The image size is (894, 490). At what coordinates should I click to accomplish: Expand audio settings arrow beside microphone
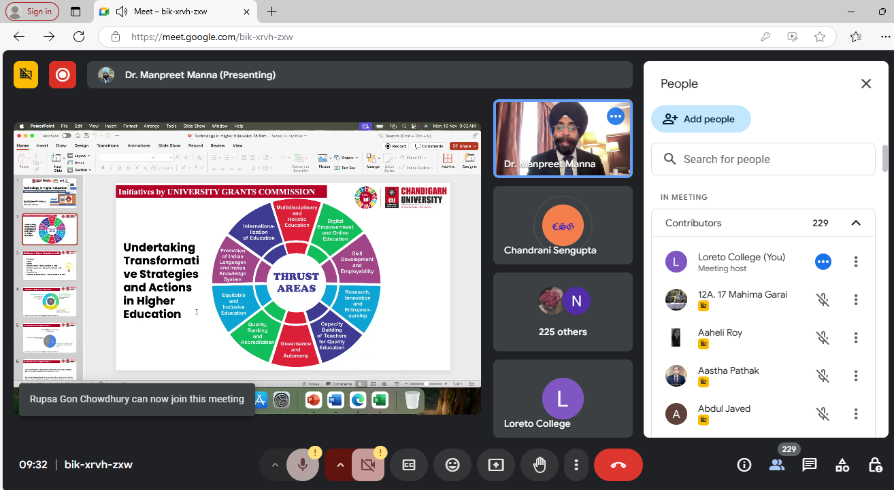[x=275, y=465]
